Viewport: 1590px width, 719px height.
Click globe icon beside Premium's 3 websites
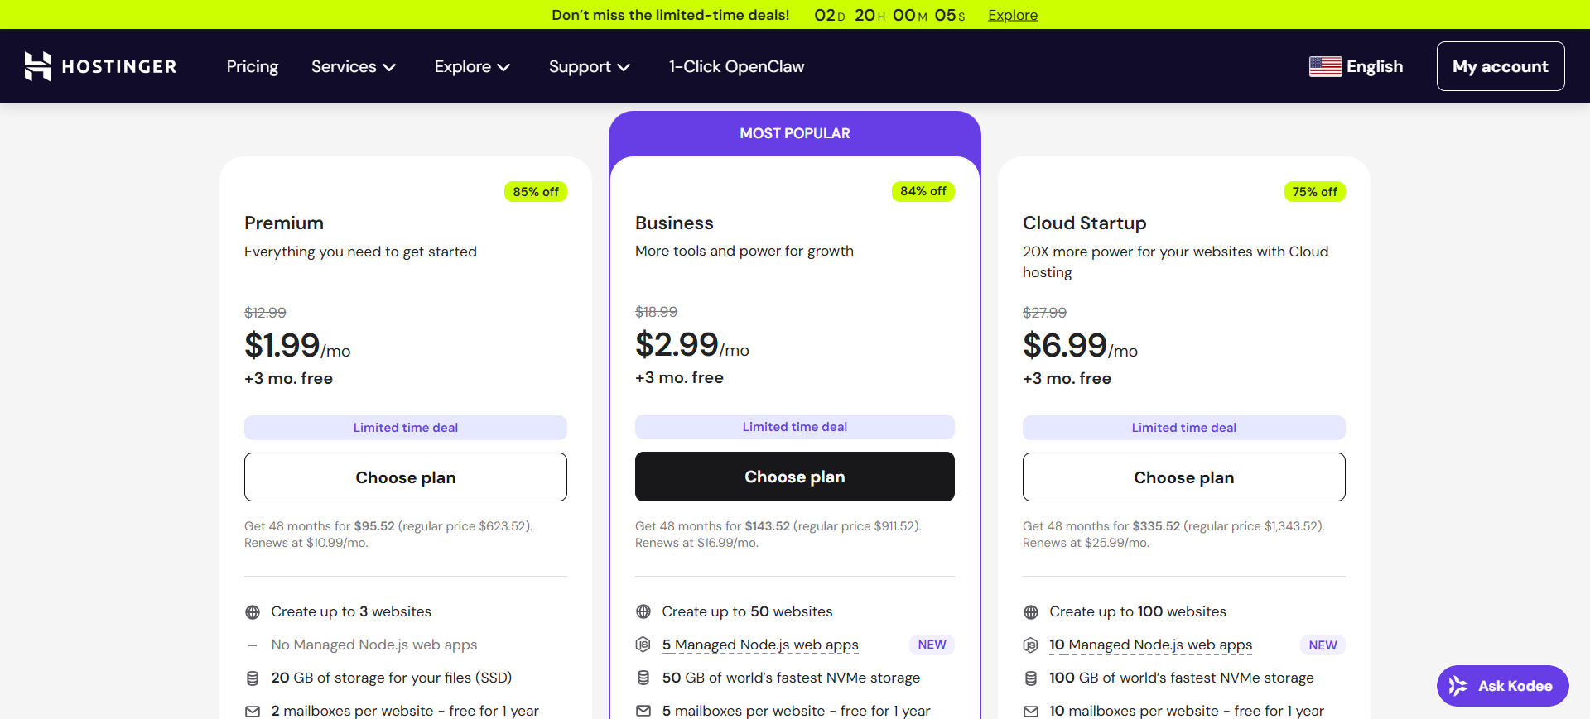253,612
